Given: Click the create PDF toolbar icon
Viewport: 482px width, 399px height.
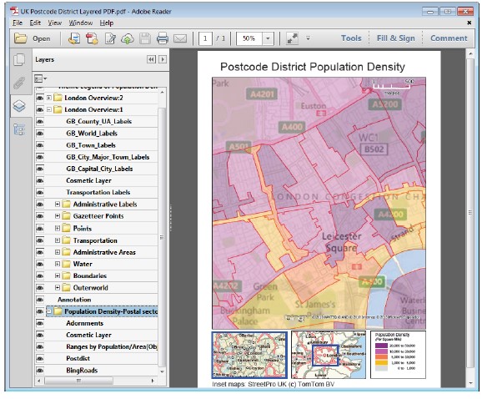Looking at the screenshot, I should click(x=92, y=38).
